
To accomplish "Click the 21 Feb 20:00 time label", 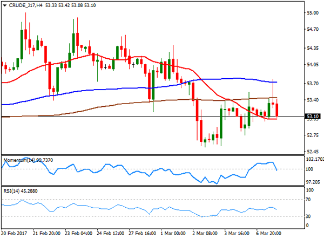I will coord(46,234).
